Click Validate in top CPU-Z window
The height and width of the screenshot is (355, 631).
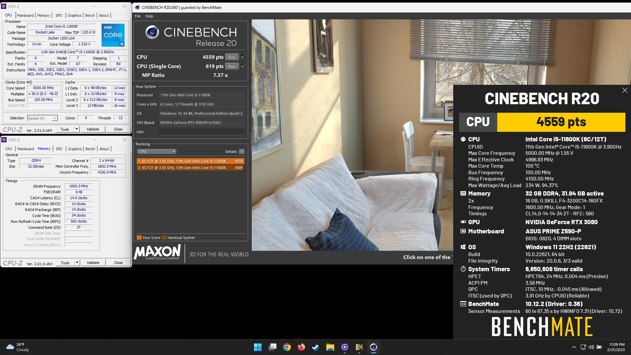tap(93, 129)
